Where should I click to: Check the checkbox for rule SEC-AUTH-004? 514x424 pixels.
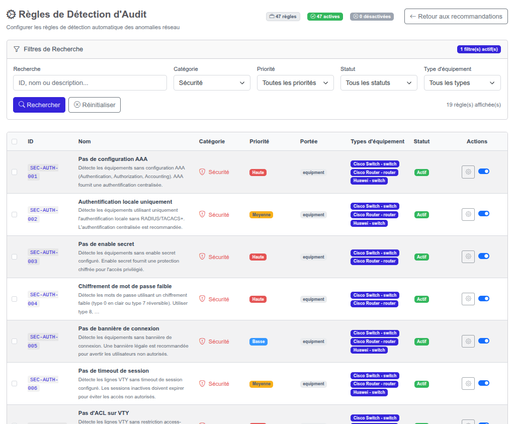14,299
